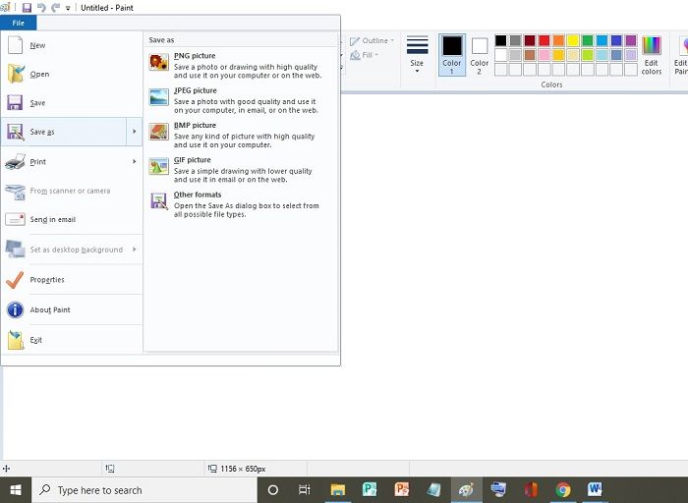Expand the Print submenu arrow
The height and width of the screenshot is (503, 688).
click(x=135, y=162)
